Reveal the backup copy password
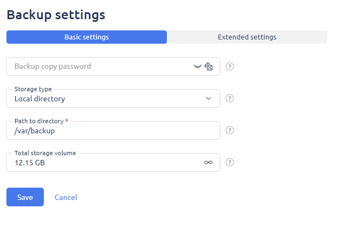Image resolution: width=337 pixels, height=225 pixels. coord(197,67)
